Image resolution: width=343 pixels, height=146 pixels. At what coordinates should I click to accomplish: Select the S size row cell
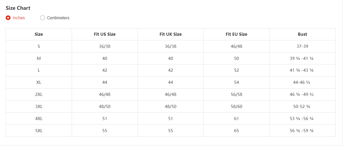[x=39, y=46]
